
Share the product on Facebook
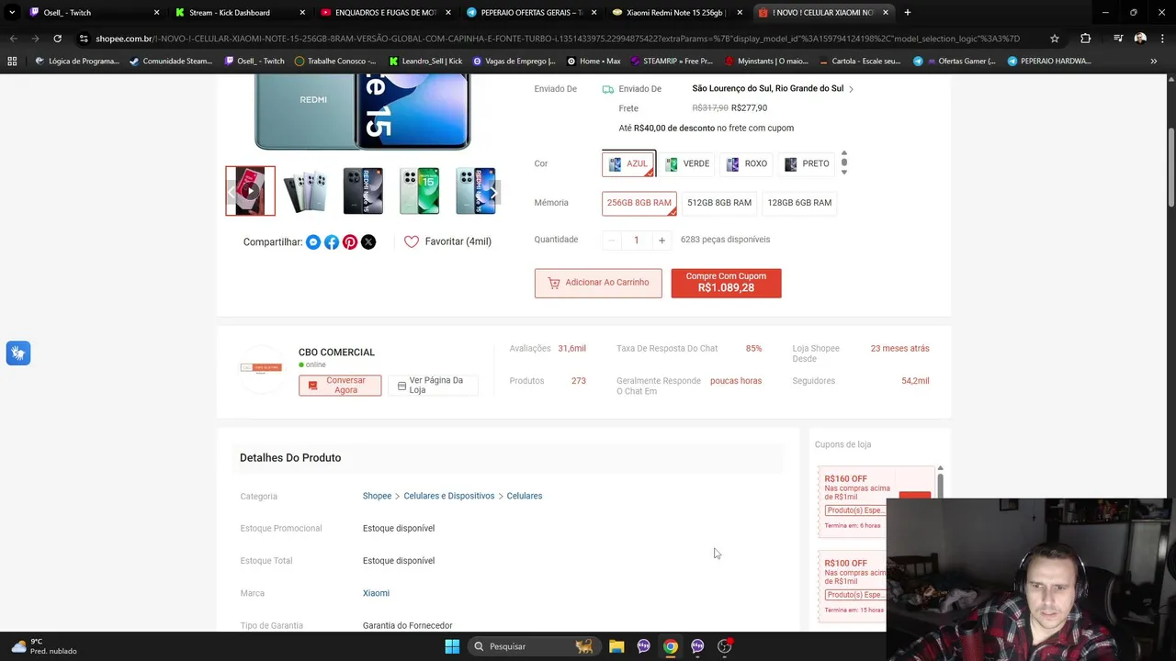[x=332, y=242]
